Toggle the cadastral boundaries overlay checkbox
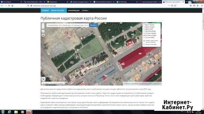This screenshot has height=114, width=204. tap(144, 41)
